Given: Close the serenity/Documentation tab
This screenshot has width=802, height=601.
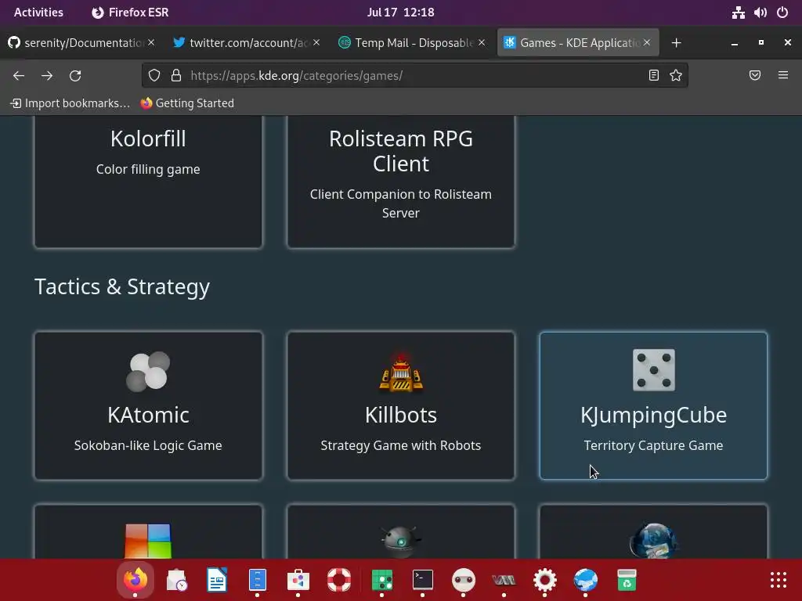Looking at the screenshot, I should [151, 42].
